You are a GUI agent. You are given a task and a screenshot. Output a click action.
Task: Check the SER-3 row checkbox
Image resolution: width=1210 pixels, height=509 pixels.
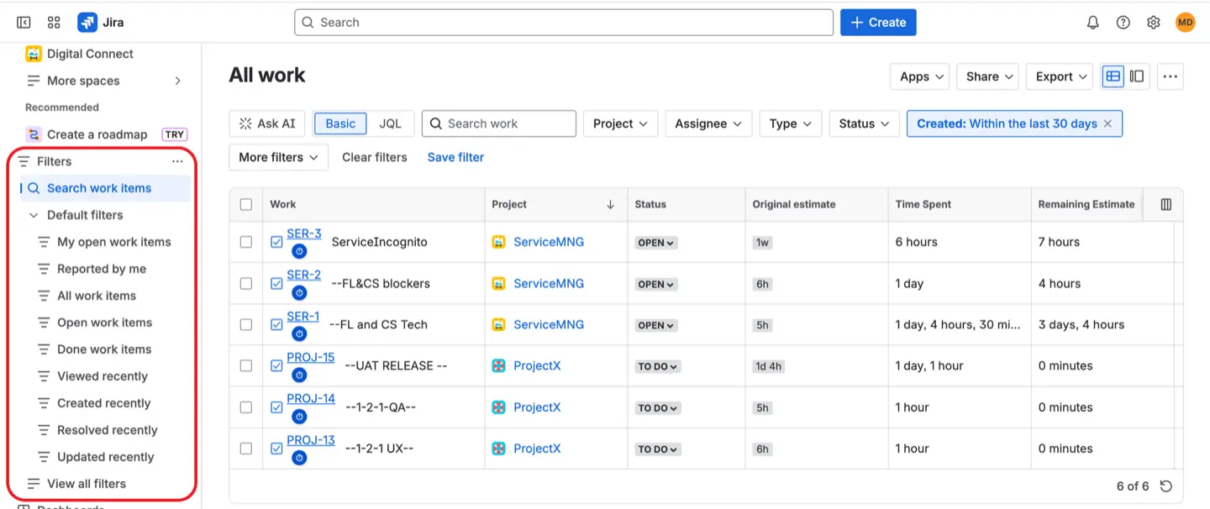[x=245, y=241]
